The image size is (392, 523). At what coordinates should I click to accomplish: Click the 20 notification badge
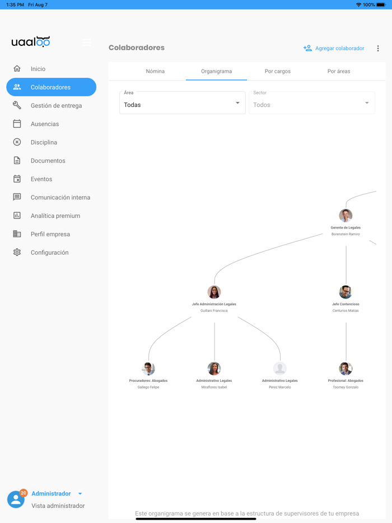pyautogui.click(x=24, y=493)
